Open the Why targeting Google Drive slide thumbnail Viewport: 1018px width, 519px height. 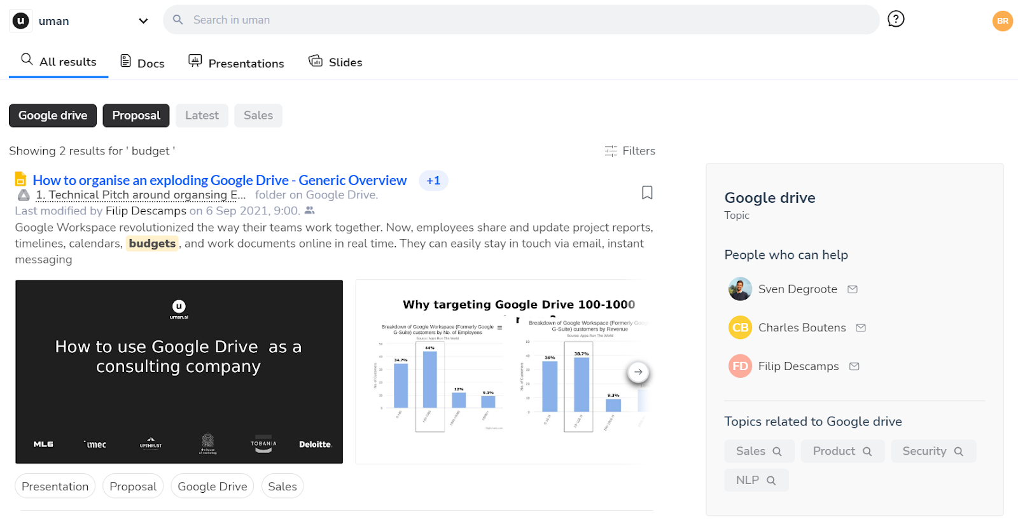503,371
